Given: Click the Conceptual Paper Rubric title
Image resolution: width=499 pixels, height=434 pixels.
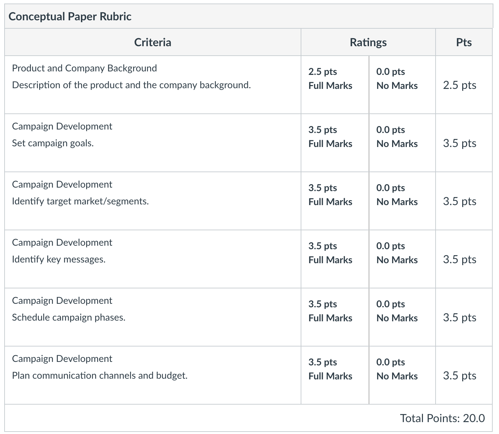Looking at the screenshot, I should click(x=70, y=16).
